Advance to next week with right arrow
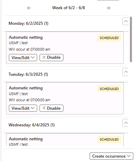This screenshot has height=161, width=135. [108, 8]
